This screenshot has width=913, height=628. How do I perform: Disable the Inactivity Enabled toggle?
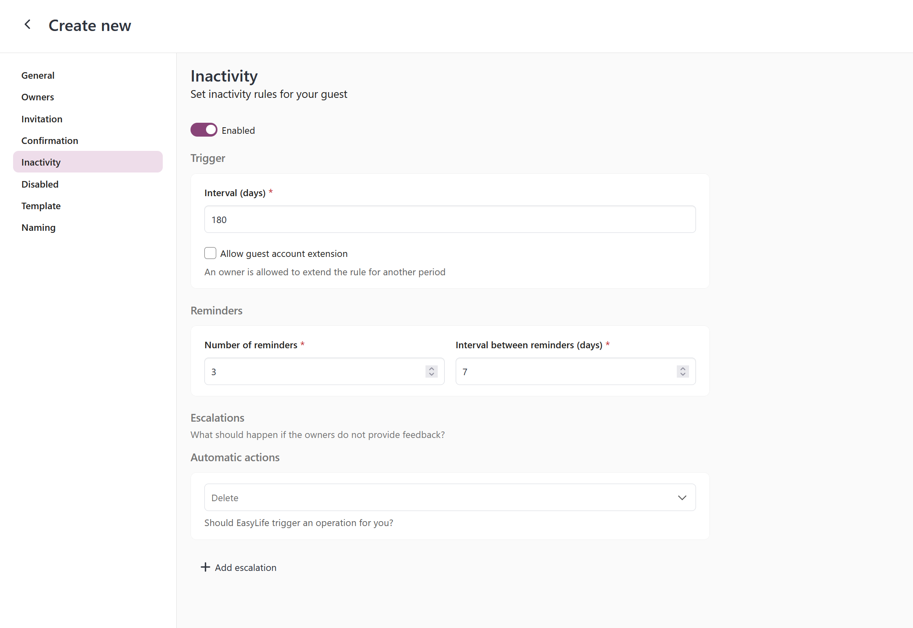tap(204, 130)
